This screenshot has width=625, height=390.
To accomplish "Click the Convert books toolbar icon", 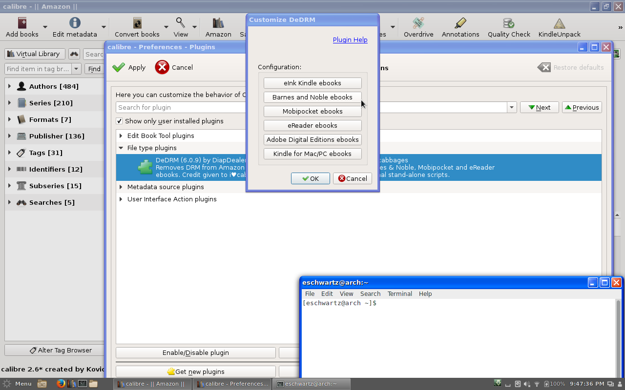I will click(x=137, y=23).
